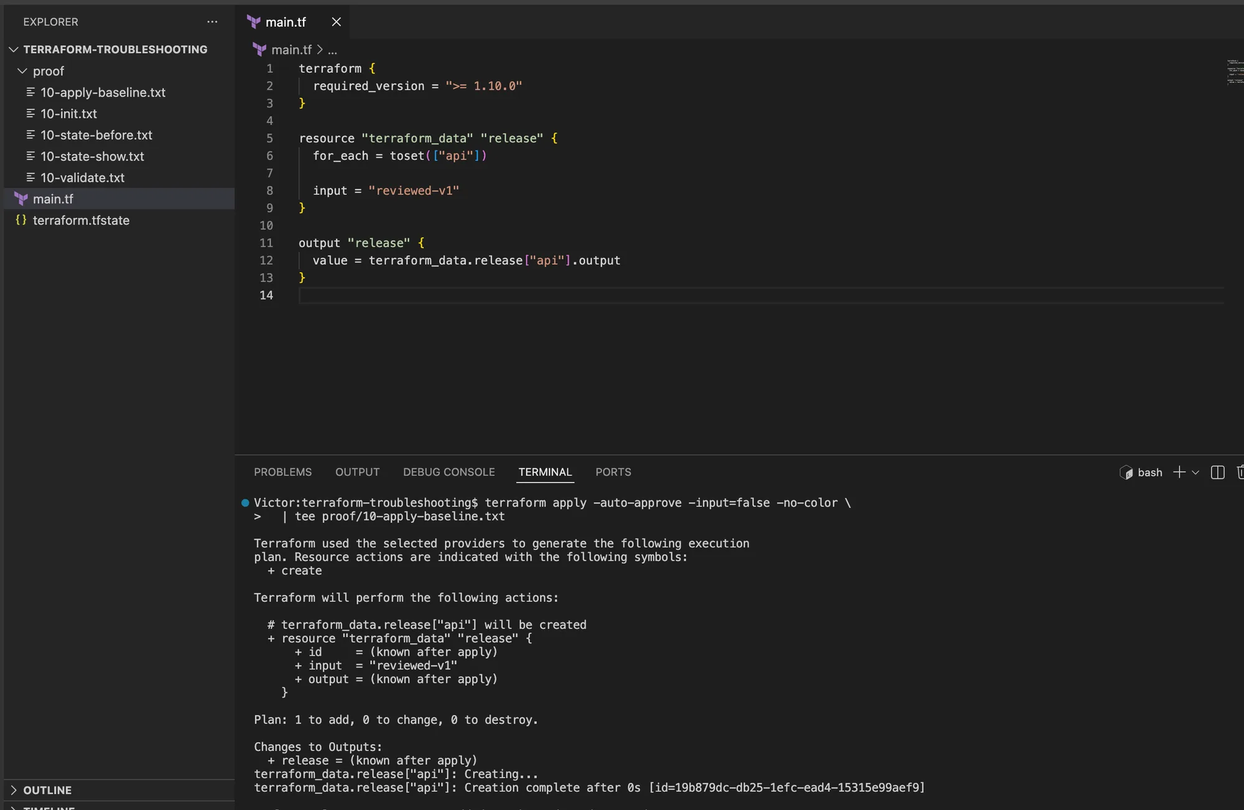Click the text file icon beside 10-apply-baseline.txt

point(30,92)
